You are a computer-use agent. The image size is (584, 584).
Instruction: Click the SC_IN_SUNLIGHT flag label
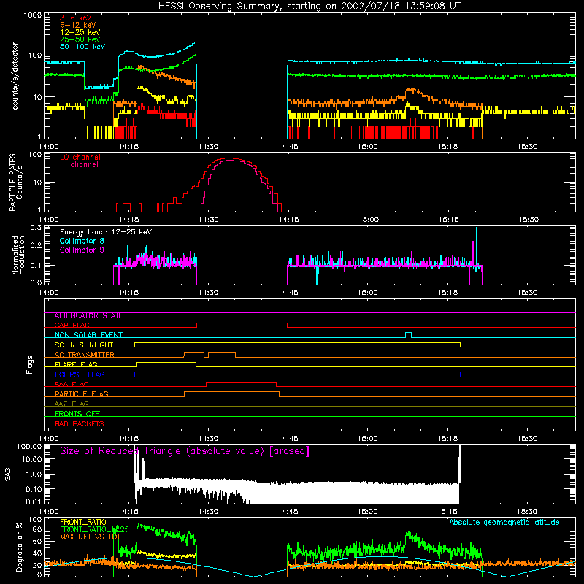tap(84, 345)
